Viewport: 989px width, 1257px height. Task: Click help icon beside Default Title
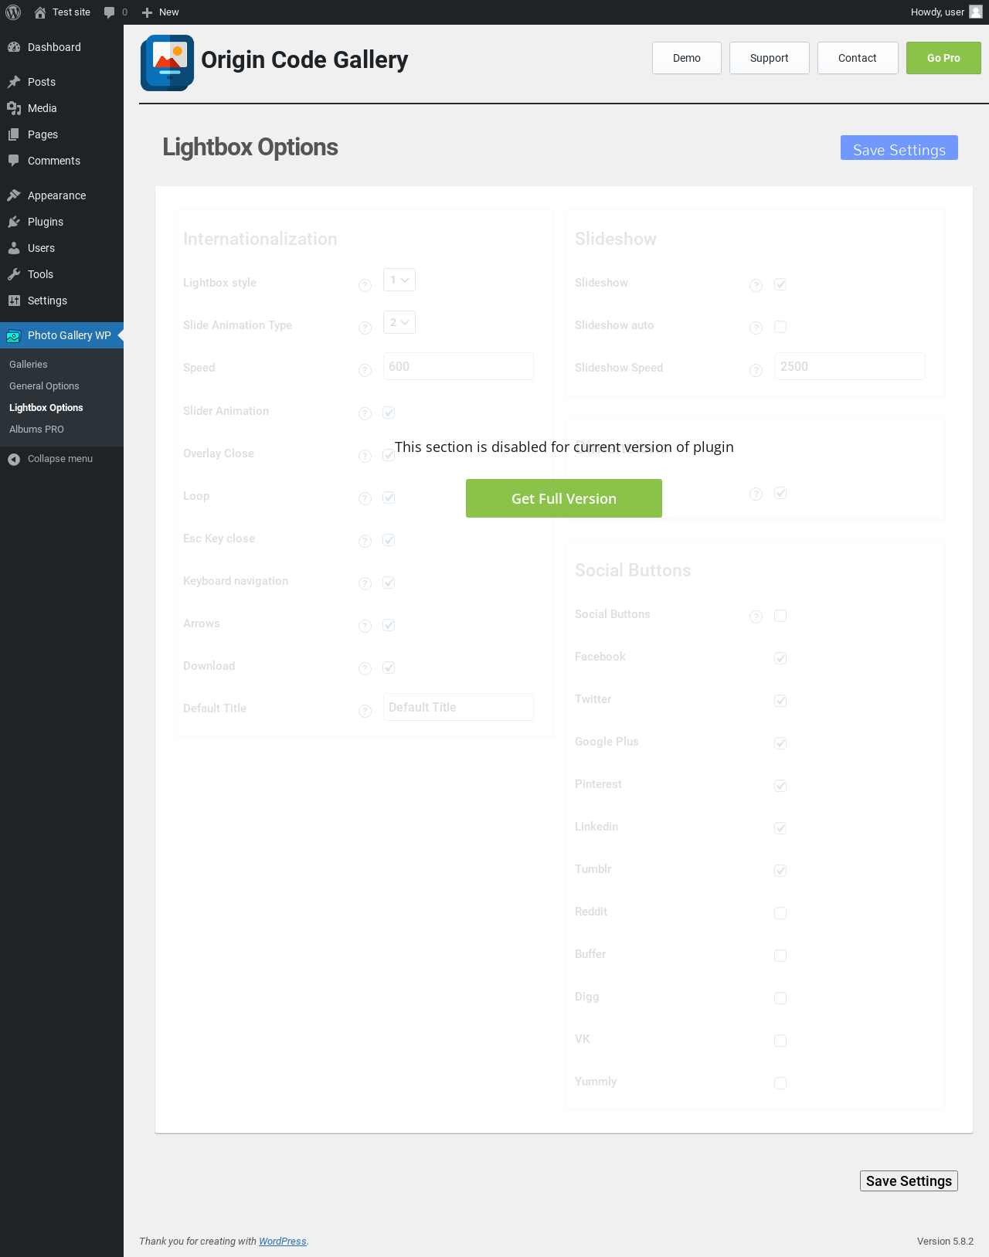tap(365, 712)
